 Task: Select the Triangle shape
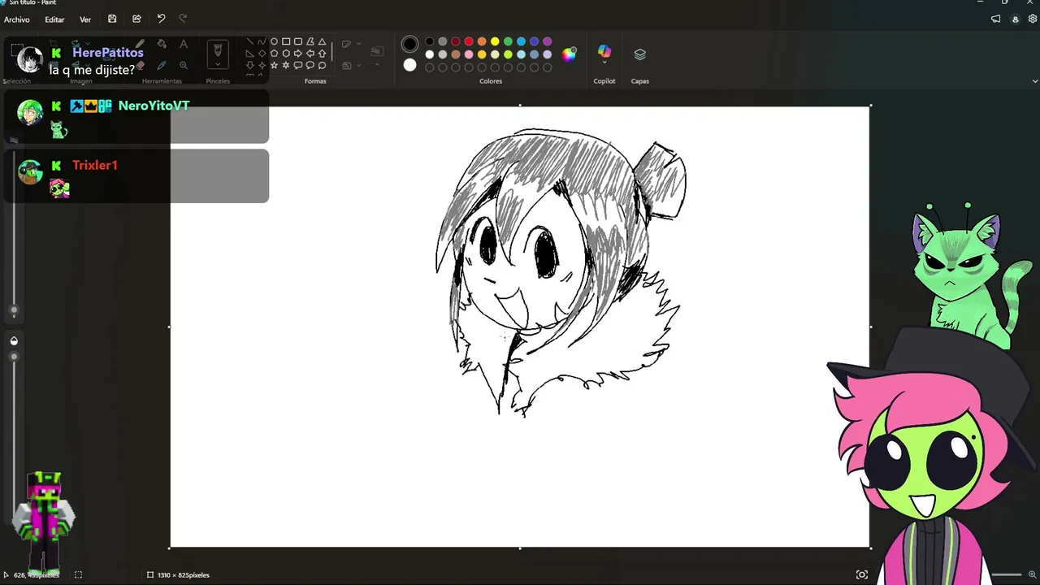point(323,41)
